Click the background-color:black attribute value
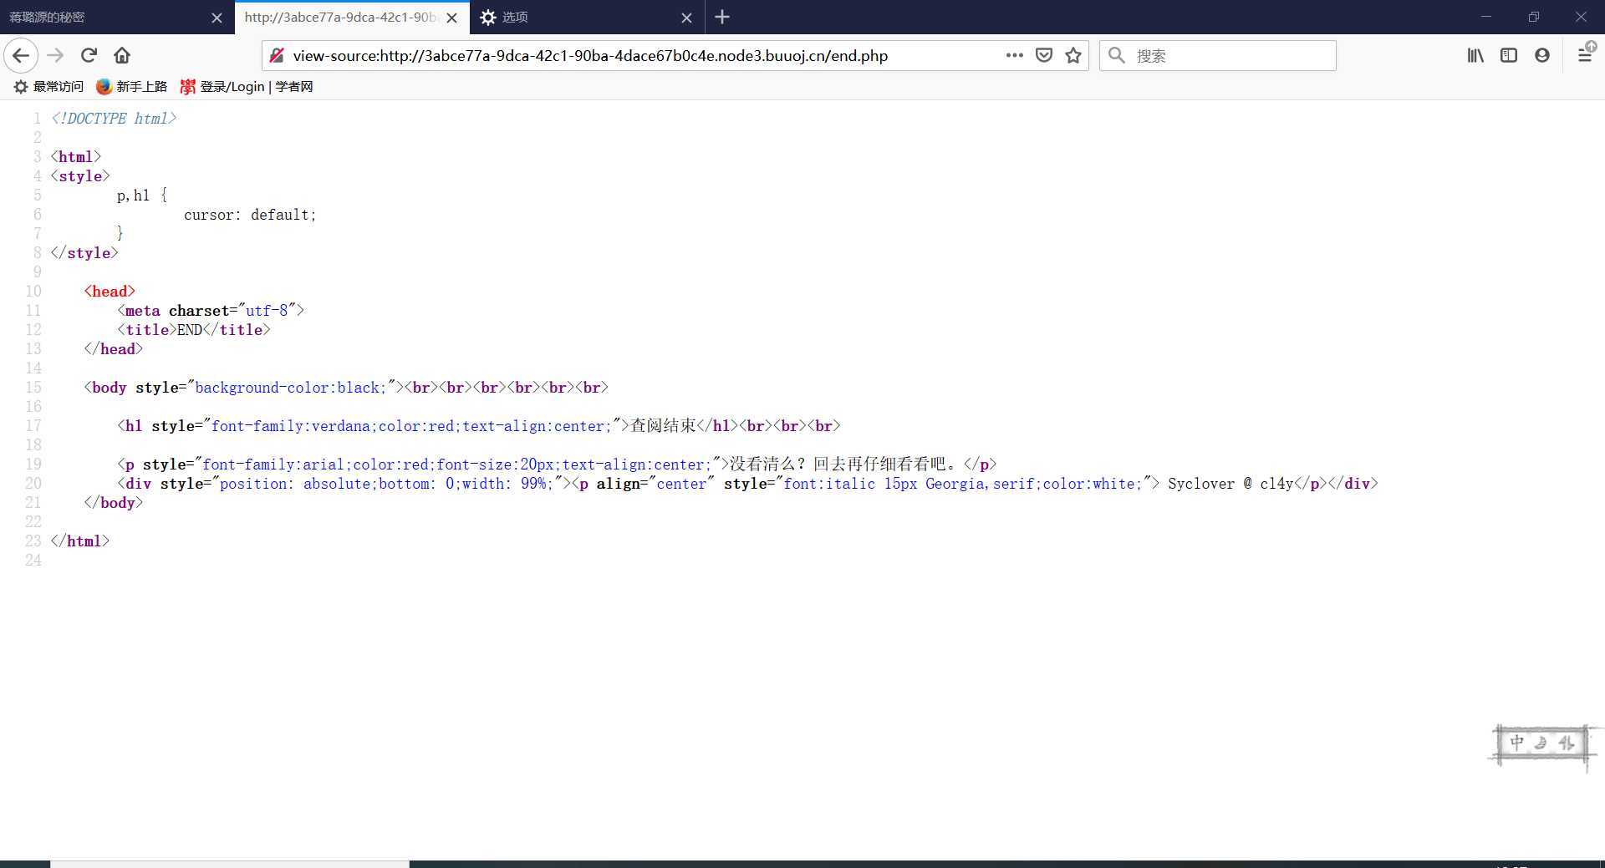1605x868 pixels. 290,388
